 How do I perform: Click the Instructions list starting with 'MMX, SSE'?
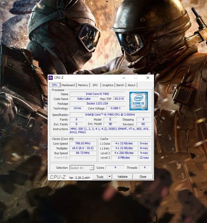pyautogui.click(x=110, y=131)
